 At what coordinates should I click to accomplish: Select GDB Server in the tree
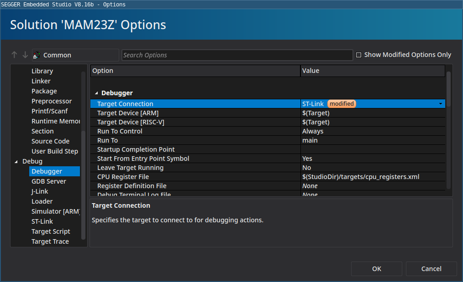tap(49, 181)
